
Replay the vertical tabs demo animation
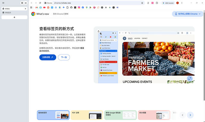98,31
